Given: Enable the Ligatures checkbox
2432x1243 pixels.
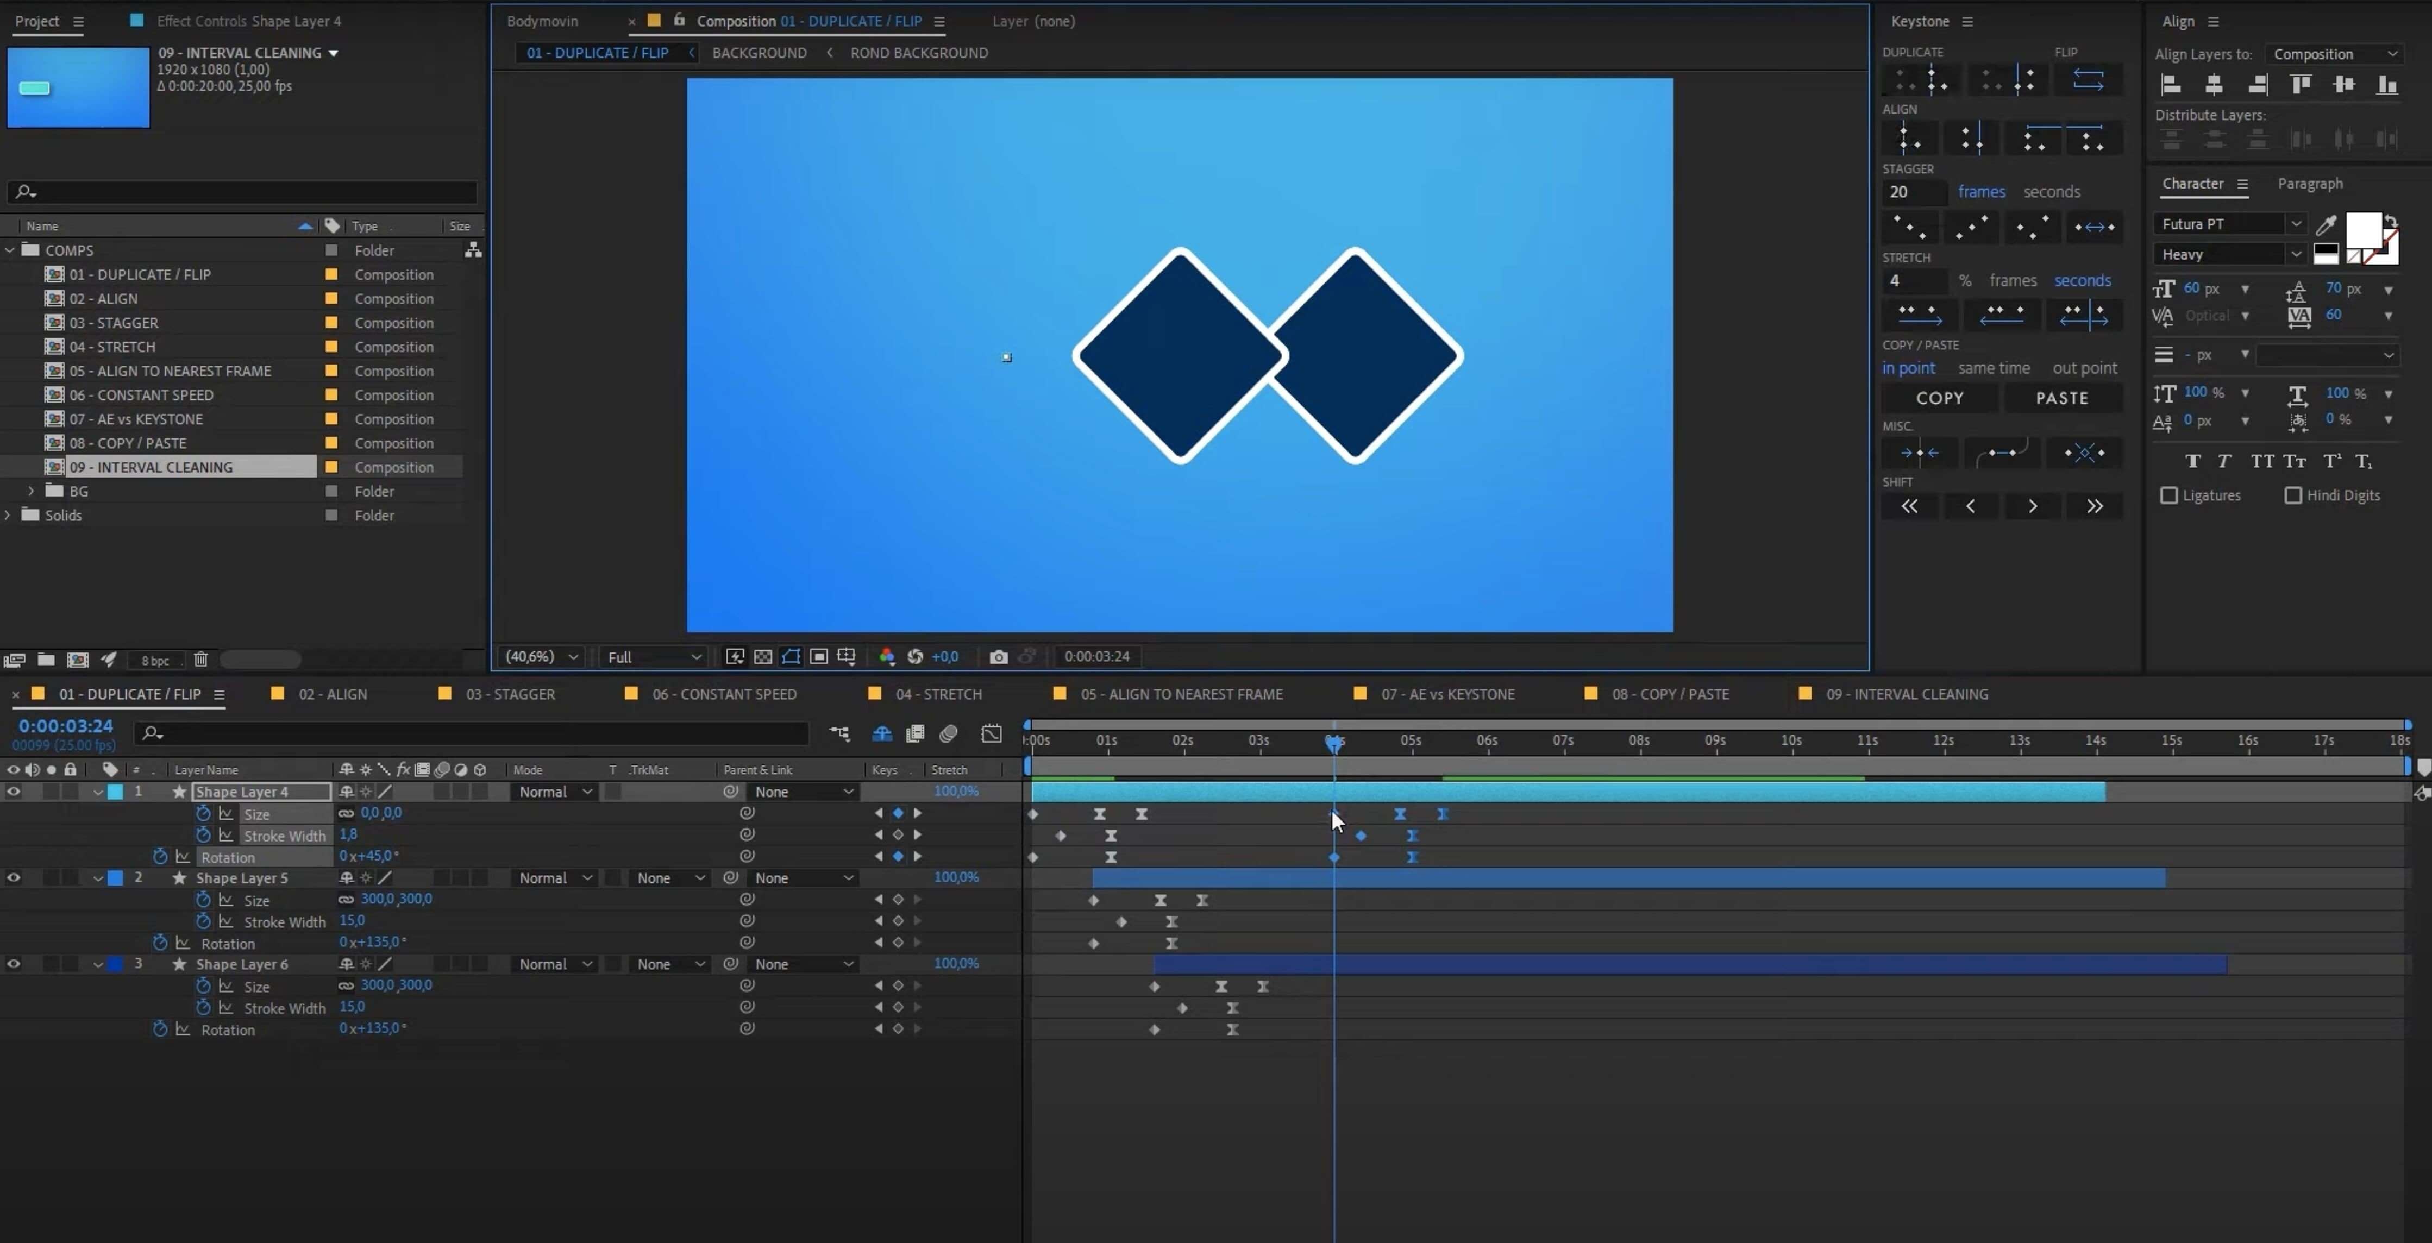Looking at the screenshot, I should [2168, 495].
